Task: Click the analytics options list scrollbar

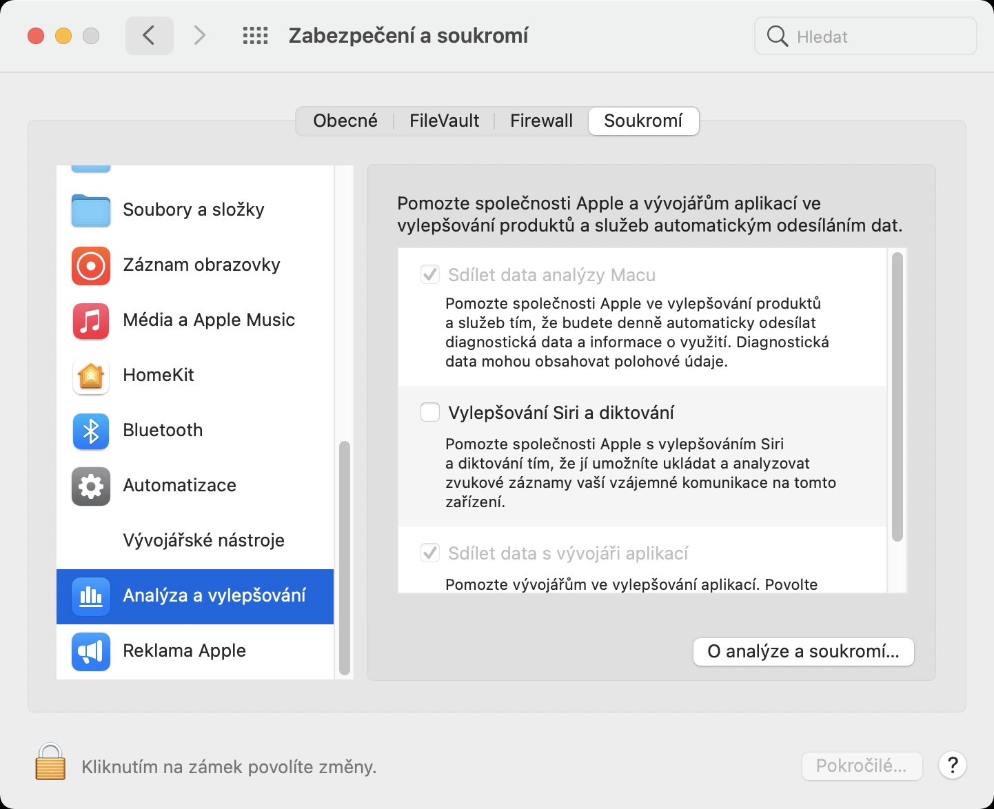Action: [x=897, y=396]
